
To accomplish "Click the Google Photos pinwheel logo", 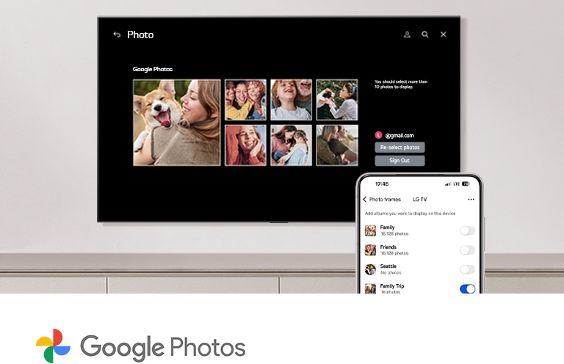I will 53,346.
